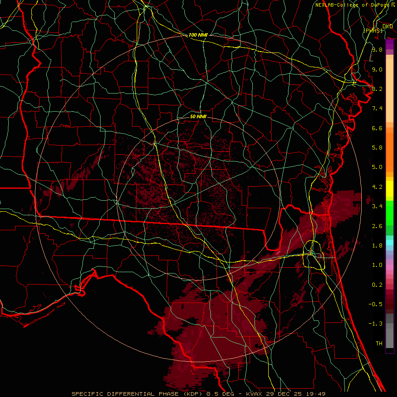Click the NEXLAB-College of DuPage watermark text
Viewport: 397px width, 397px height.
coord(352,5)
